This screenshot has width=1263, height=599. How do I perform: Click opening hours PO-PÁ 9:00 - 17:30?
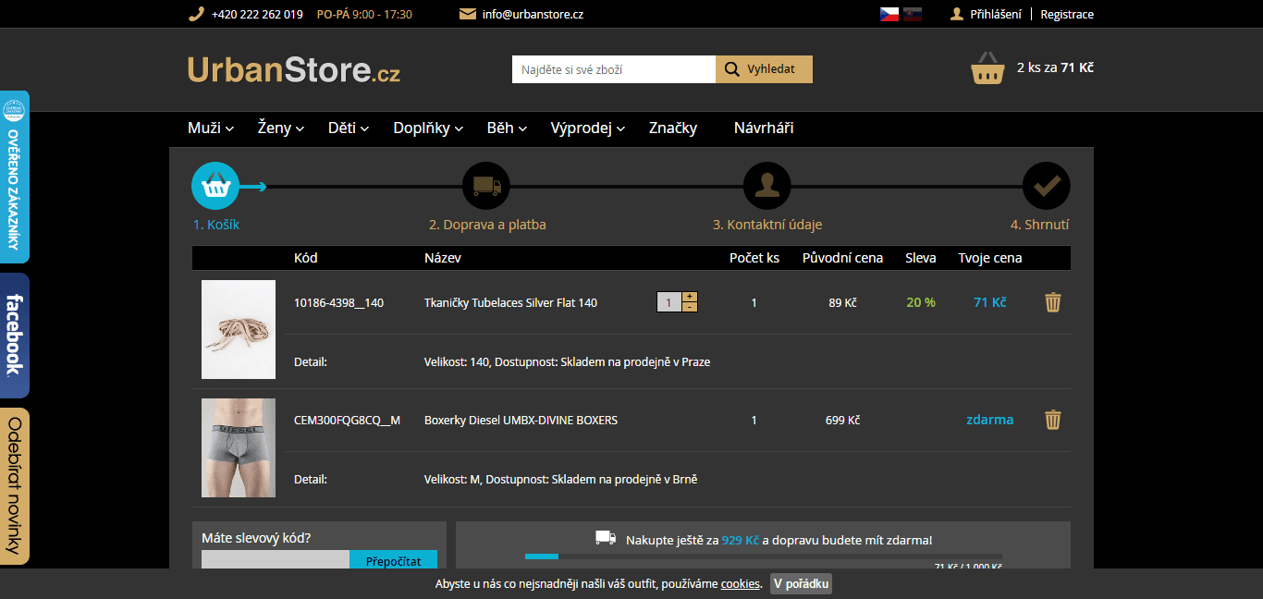click(364, 14)
